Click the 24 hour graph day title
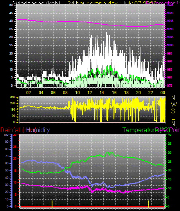 point(112,3)
